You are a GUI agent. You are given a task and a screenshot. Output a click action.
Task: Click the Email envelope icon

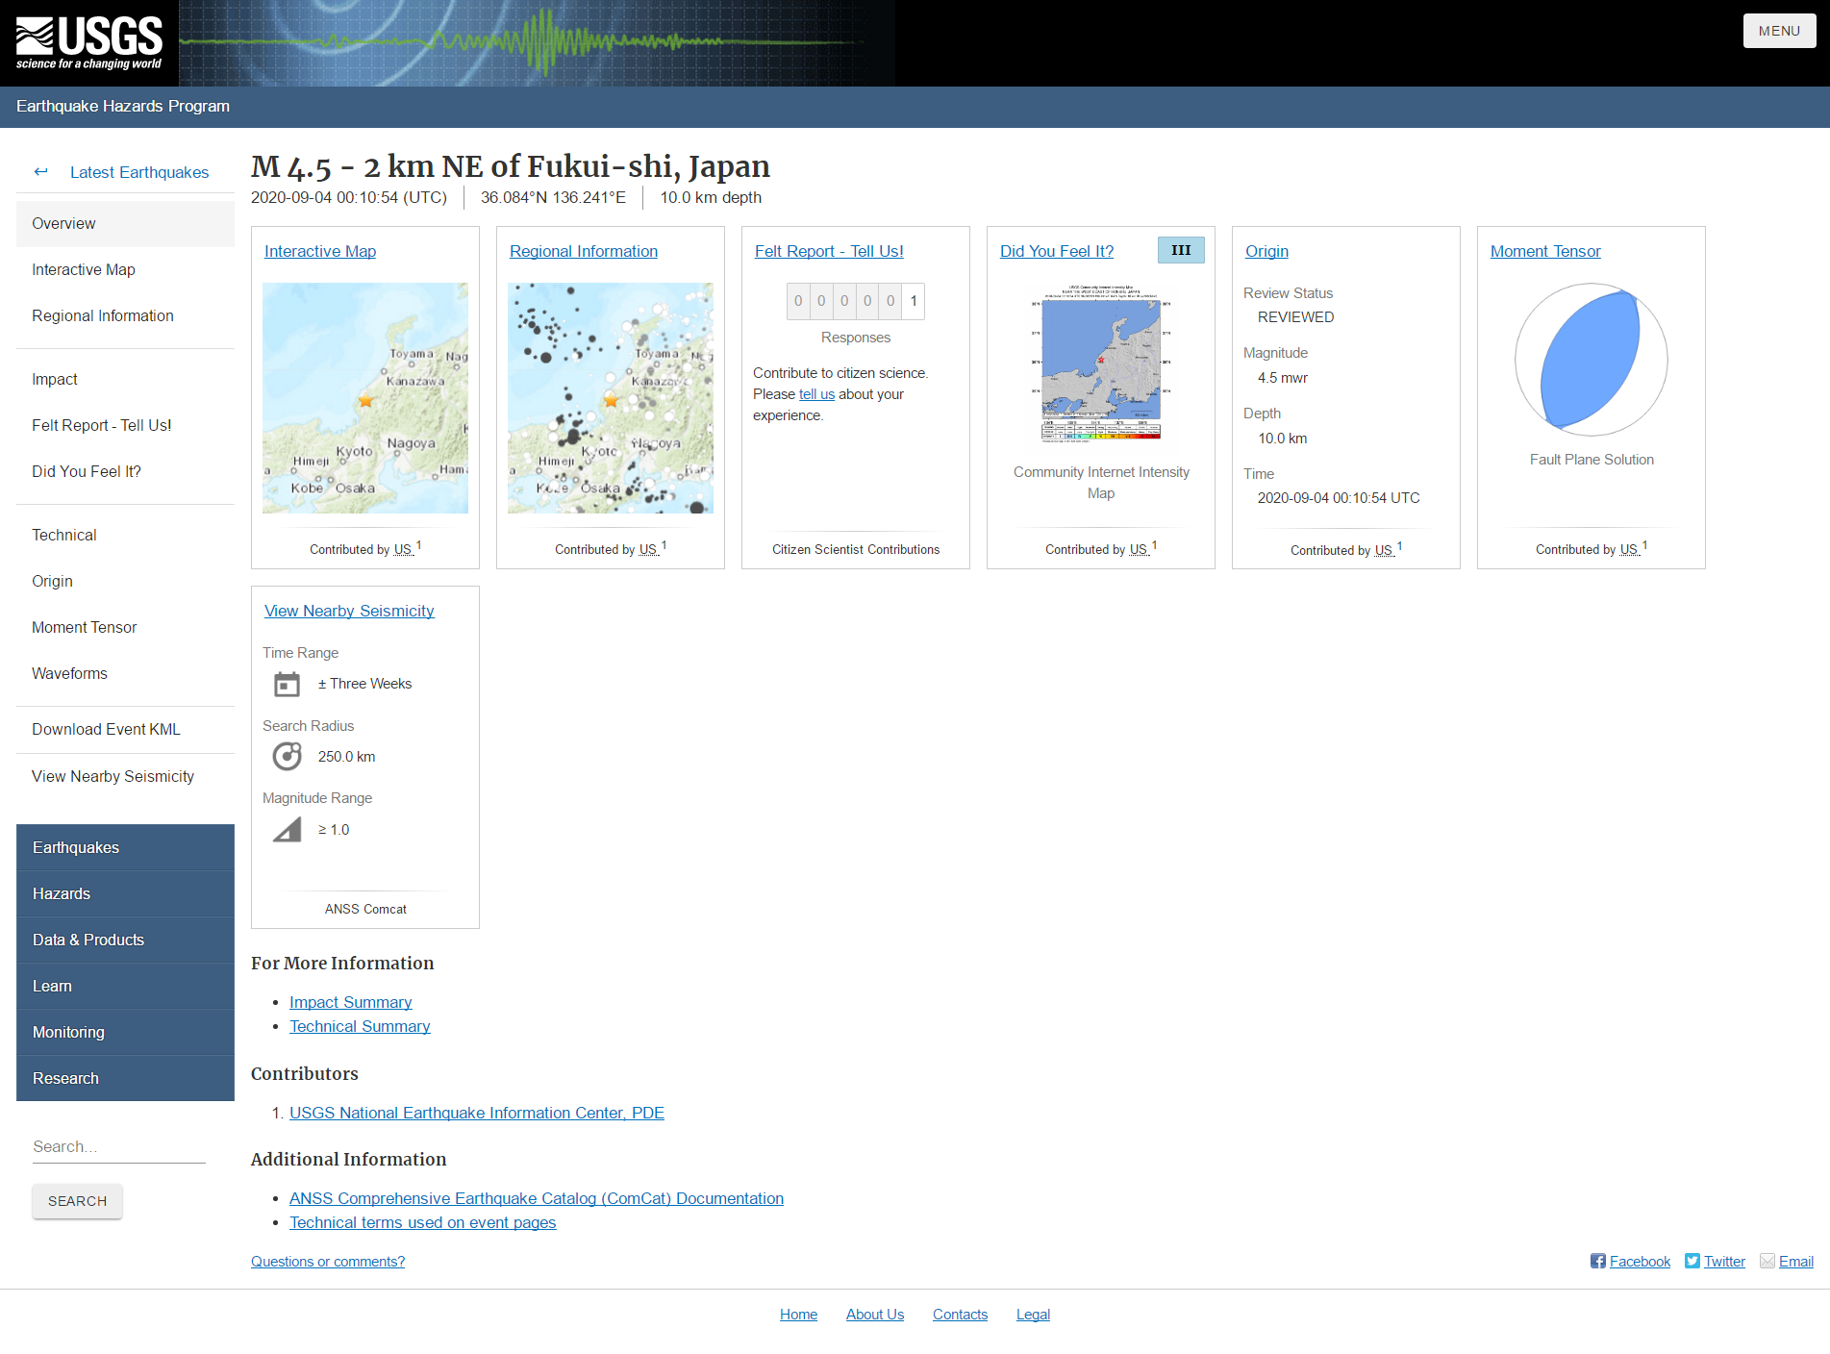(1767, 1261)
